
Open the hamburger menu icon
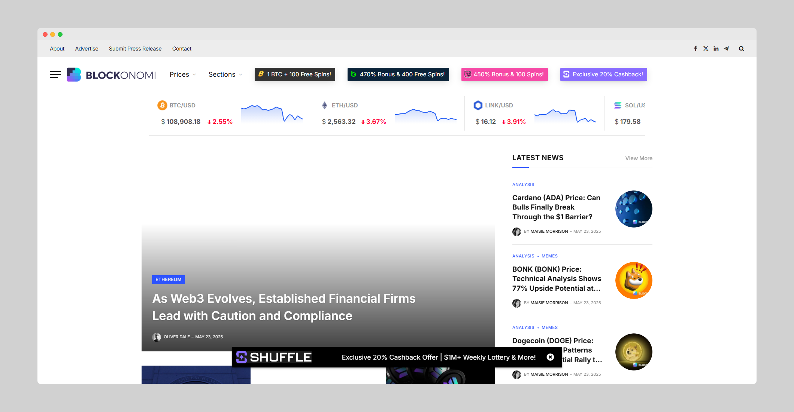point(55,74)
